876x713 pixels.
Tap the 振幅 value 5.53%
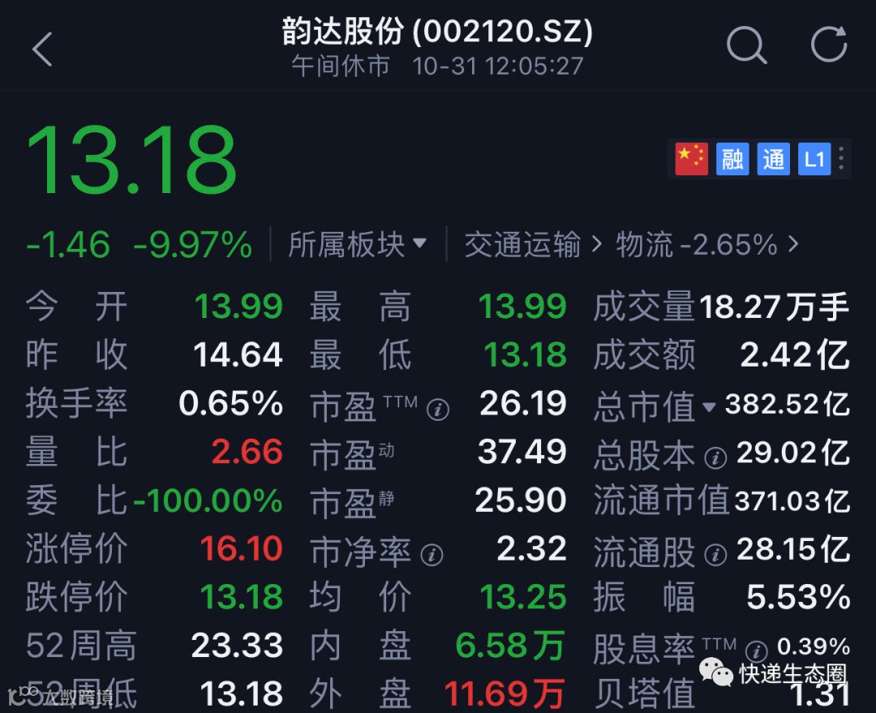(x=798, y=597)
